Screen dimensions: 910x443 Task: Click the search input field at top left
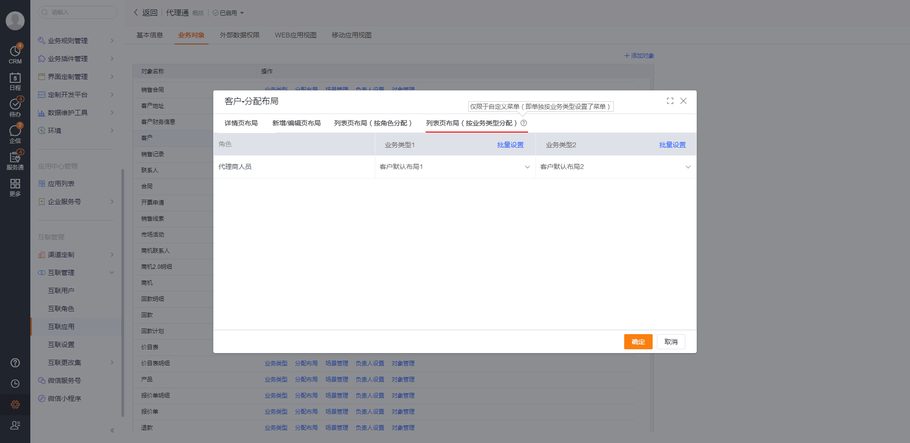coord(77,12)
